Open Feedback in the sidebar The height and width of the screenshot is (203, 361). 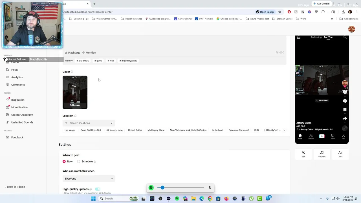[x=17, y=137]
